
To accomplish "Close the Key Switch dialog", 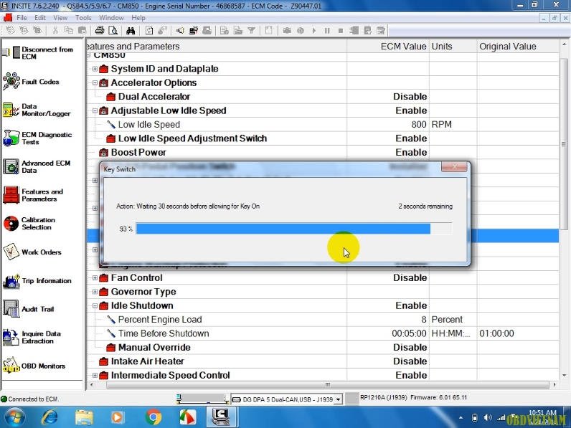I will tap(454, 167).
